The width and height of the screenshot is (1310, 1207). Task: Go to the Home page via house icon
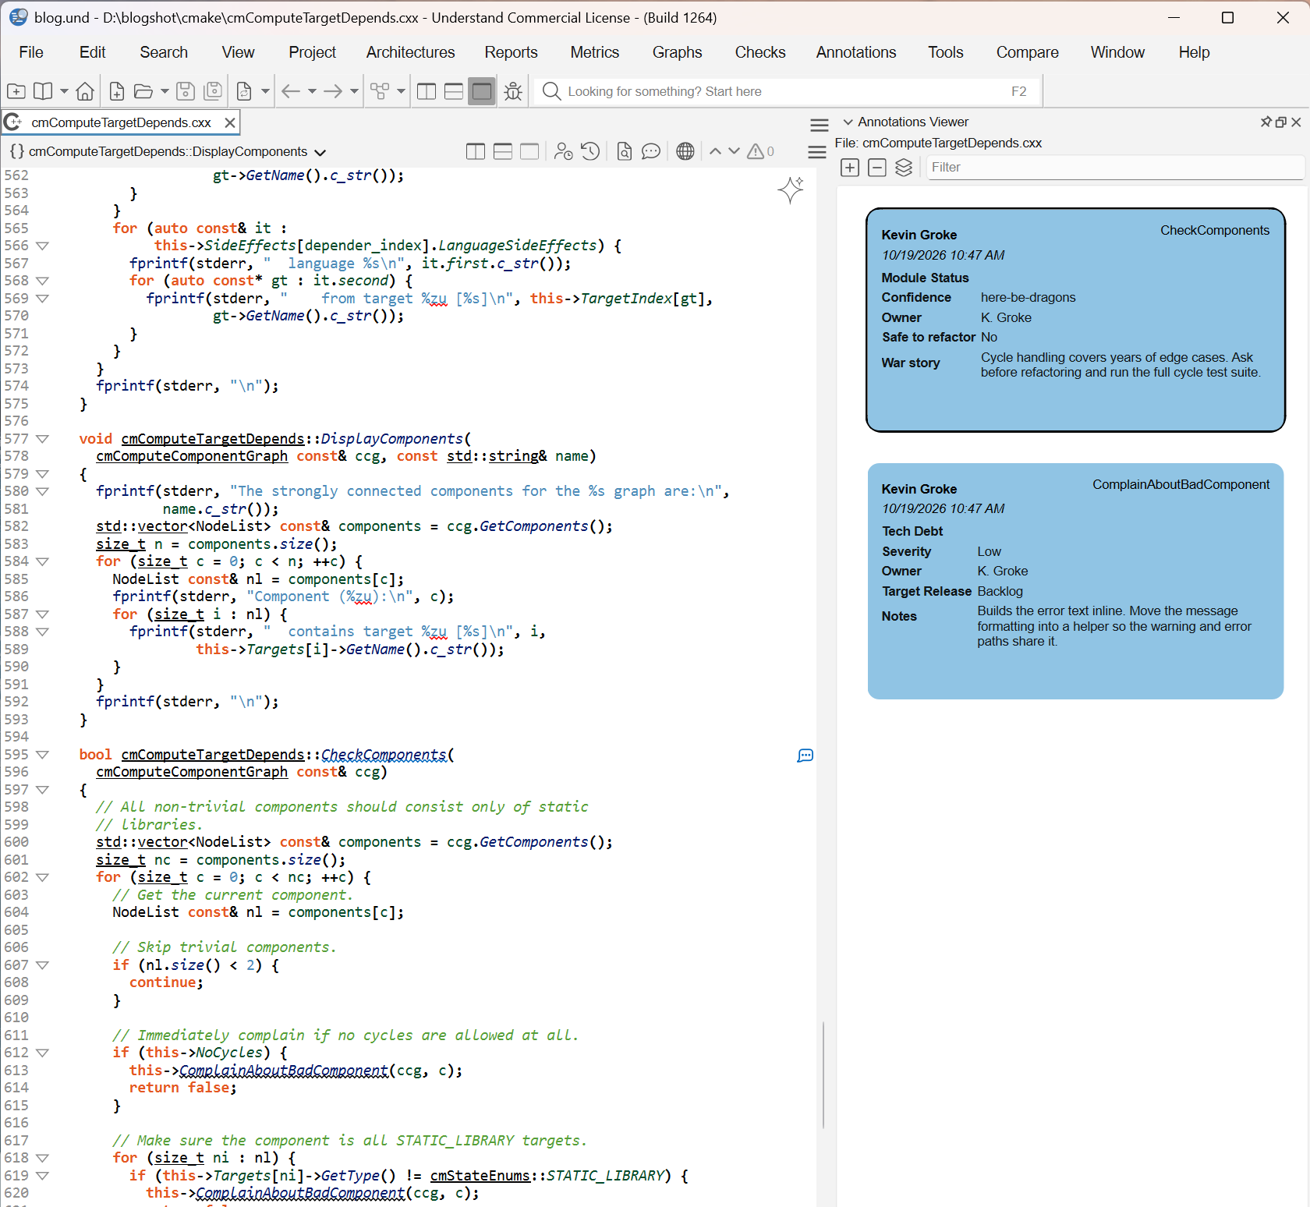point(85,91)
